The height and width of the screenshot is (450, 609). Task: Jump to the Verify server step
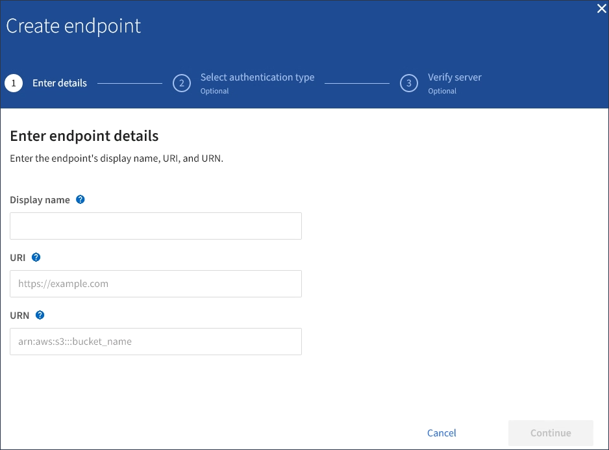[x=454, y=77]
